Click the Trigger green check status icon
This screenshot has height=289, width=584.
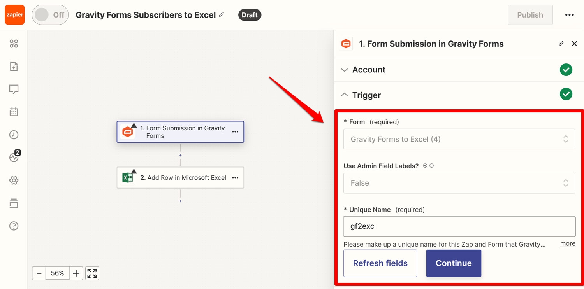(566, 94)
